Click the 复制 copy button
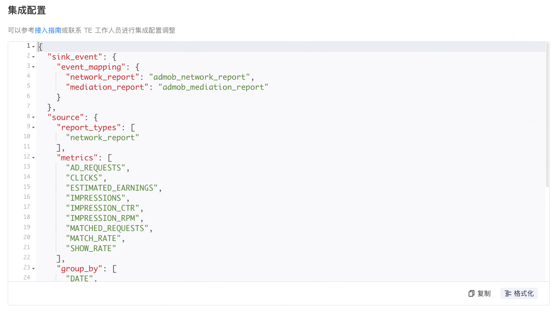 coord(479,293)
